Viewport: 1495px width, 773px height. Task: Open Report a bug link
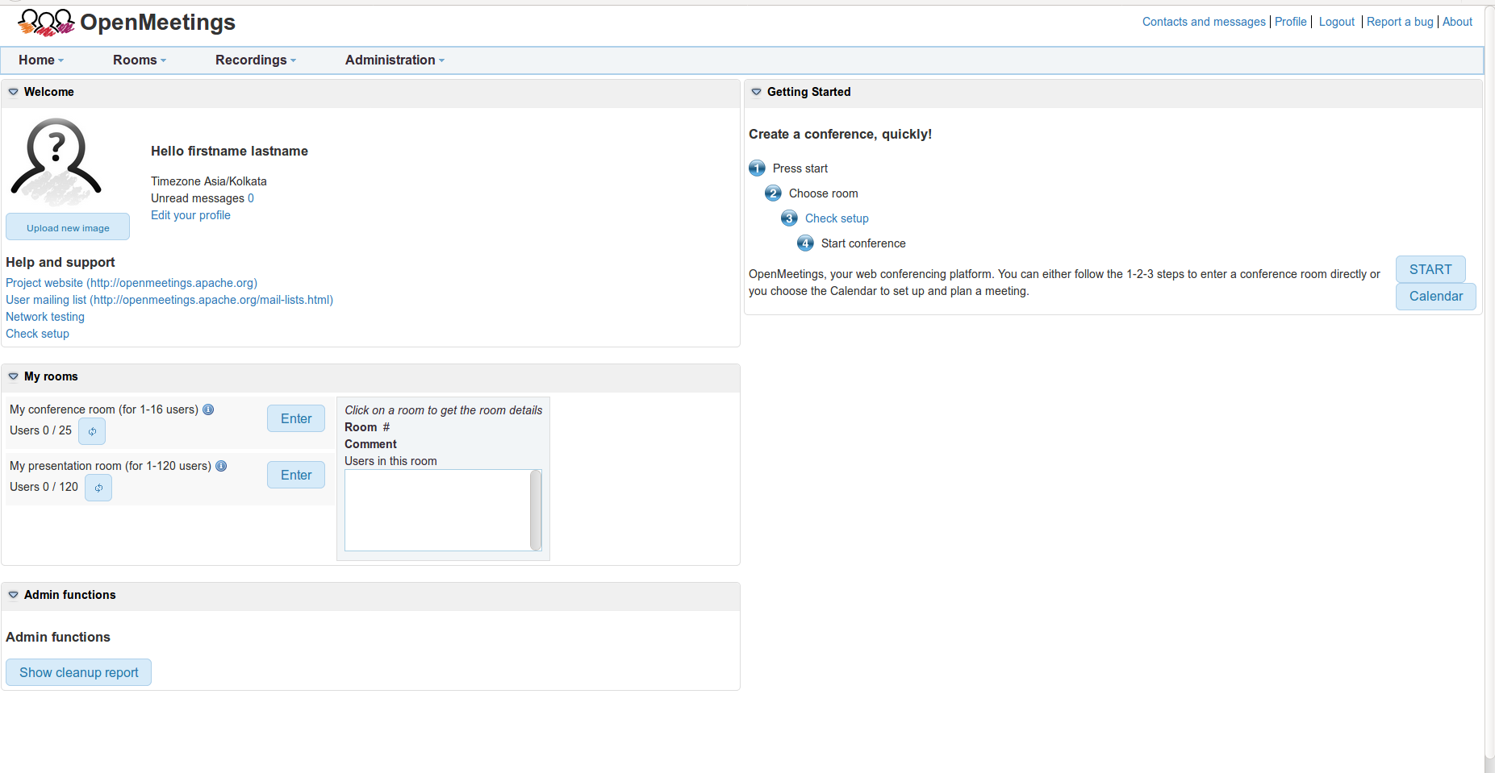click(x=1400, y=22)
